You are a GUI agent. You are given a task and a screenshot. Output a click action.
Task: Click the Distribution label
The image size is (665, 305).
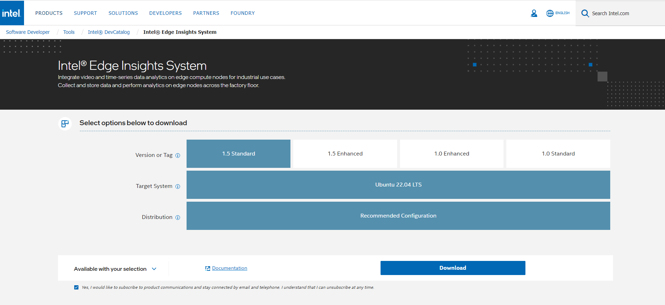coord(157,217)
